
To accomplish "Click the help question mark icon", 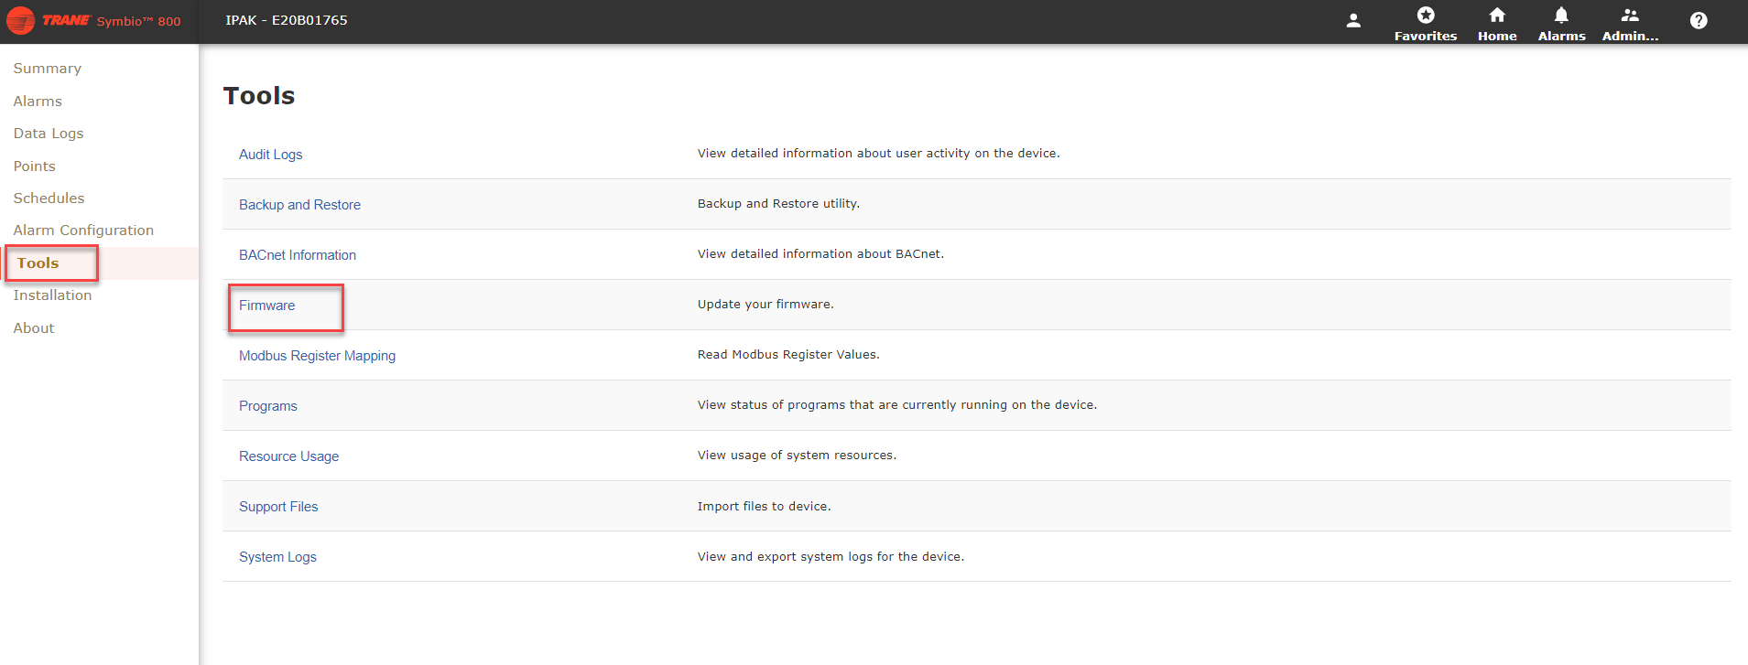I will 1699,20.
